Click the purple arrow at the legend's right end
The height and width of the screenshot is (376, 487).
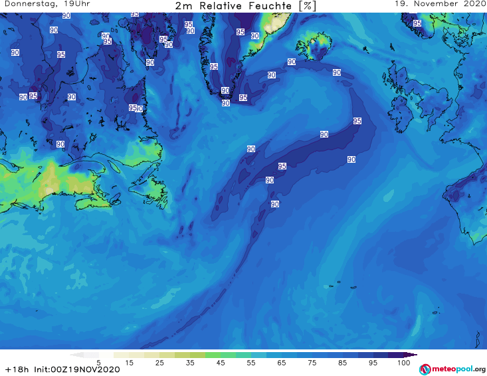click(x=411, y=355)
